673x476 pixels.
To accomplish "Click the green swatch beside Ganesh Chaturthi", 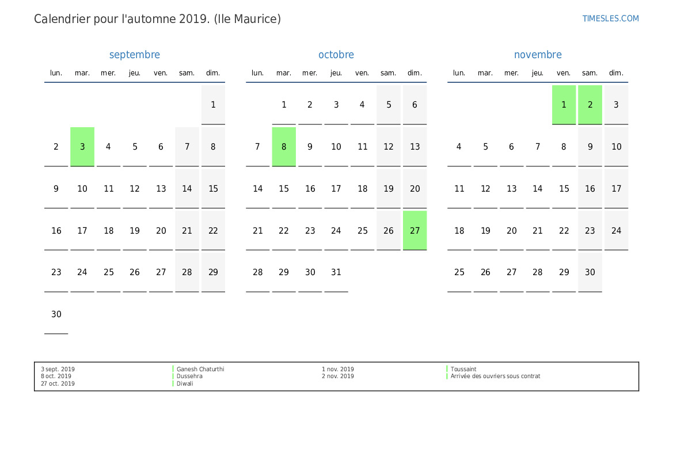I will 173,370.
